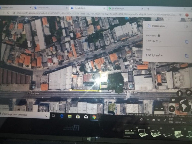192x144 pixels.
Task: Open the volume control in tray
Action: tap(159, 120)
